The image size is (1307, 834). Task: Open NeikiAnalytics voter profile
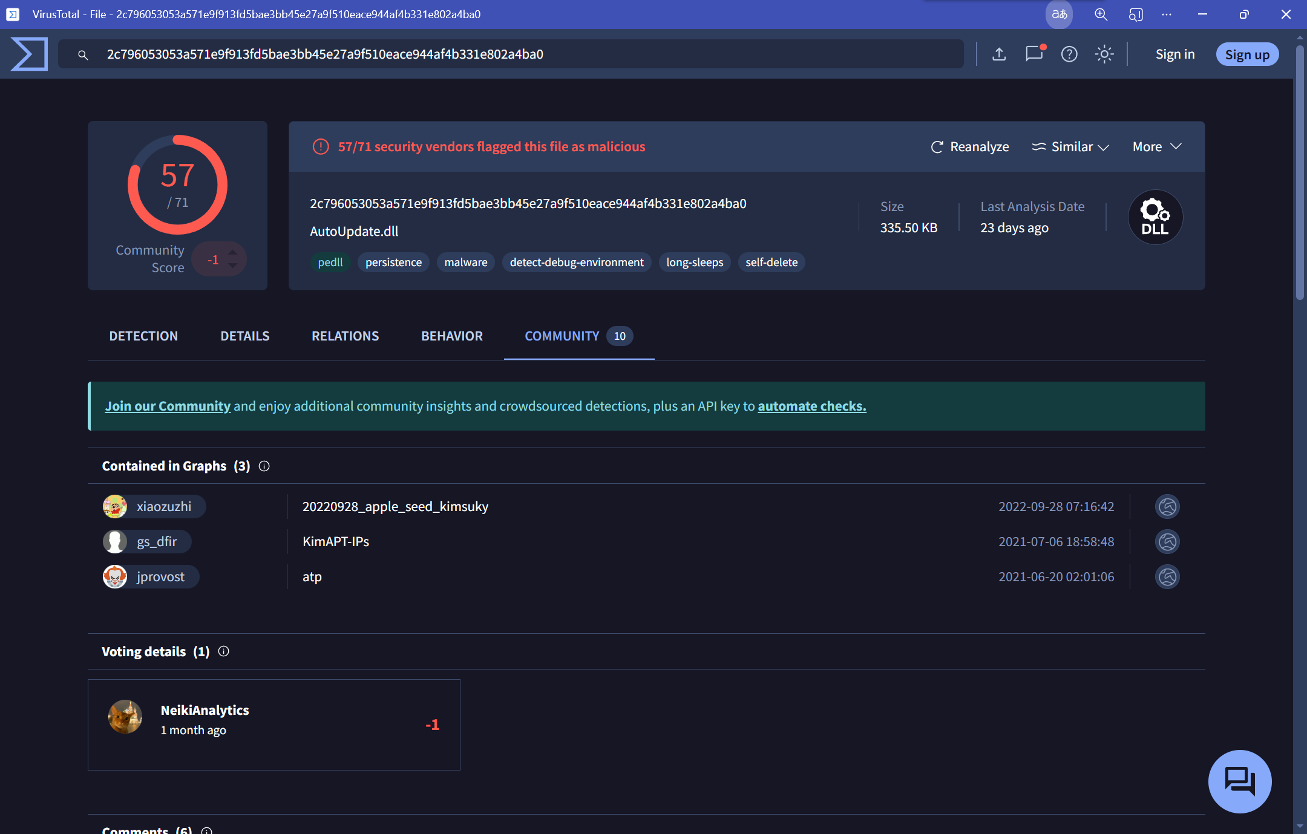(x=205, y=711)
